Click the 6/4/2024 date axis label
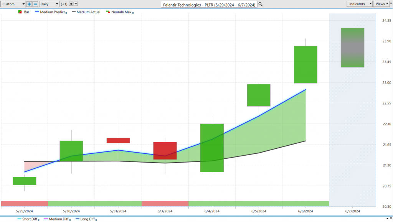 click(x=212, y=211)
